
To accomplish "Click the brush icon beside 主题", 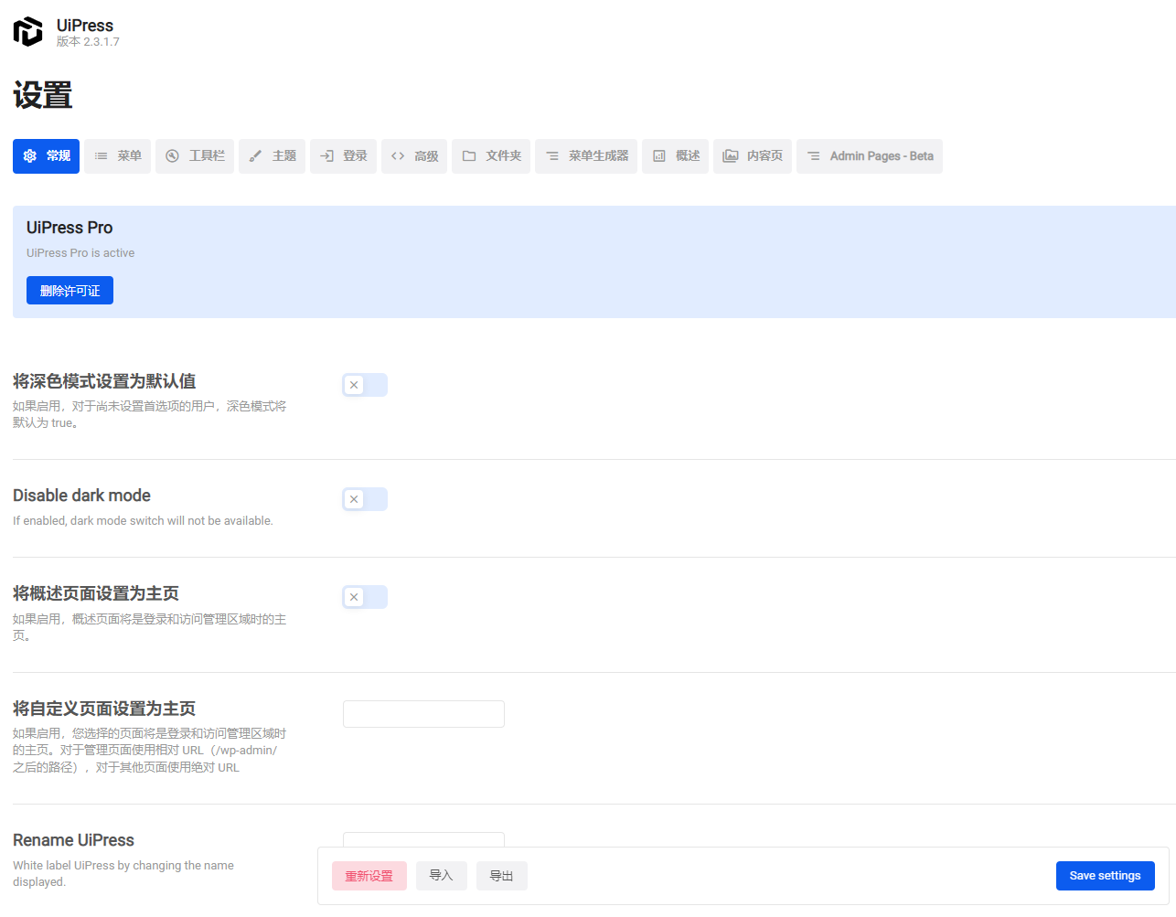I will pyautogui.click(x=255, y=156).
